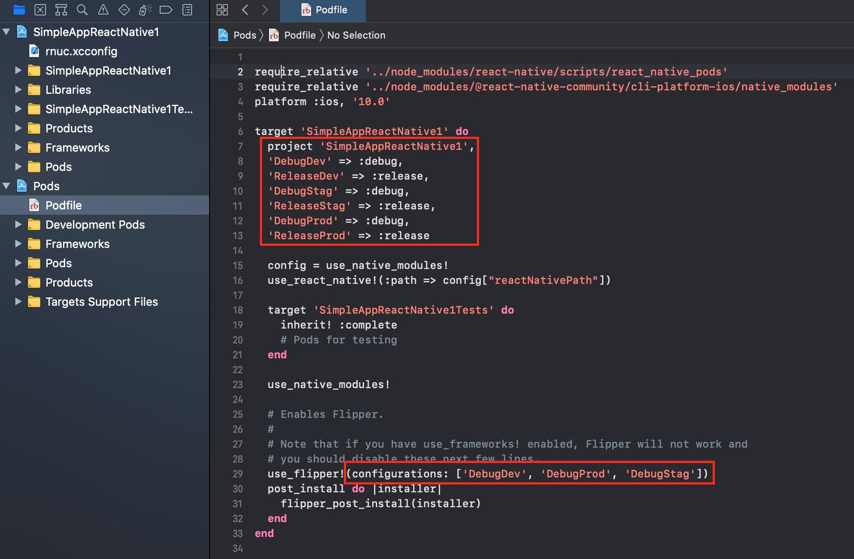
Task: Select the Libraries group row
Action: coord(105,90)
